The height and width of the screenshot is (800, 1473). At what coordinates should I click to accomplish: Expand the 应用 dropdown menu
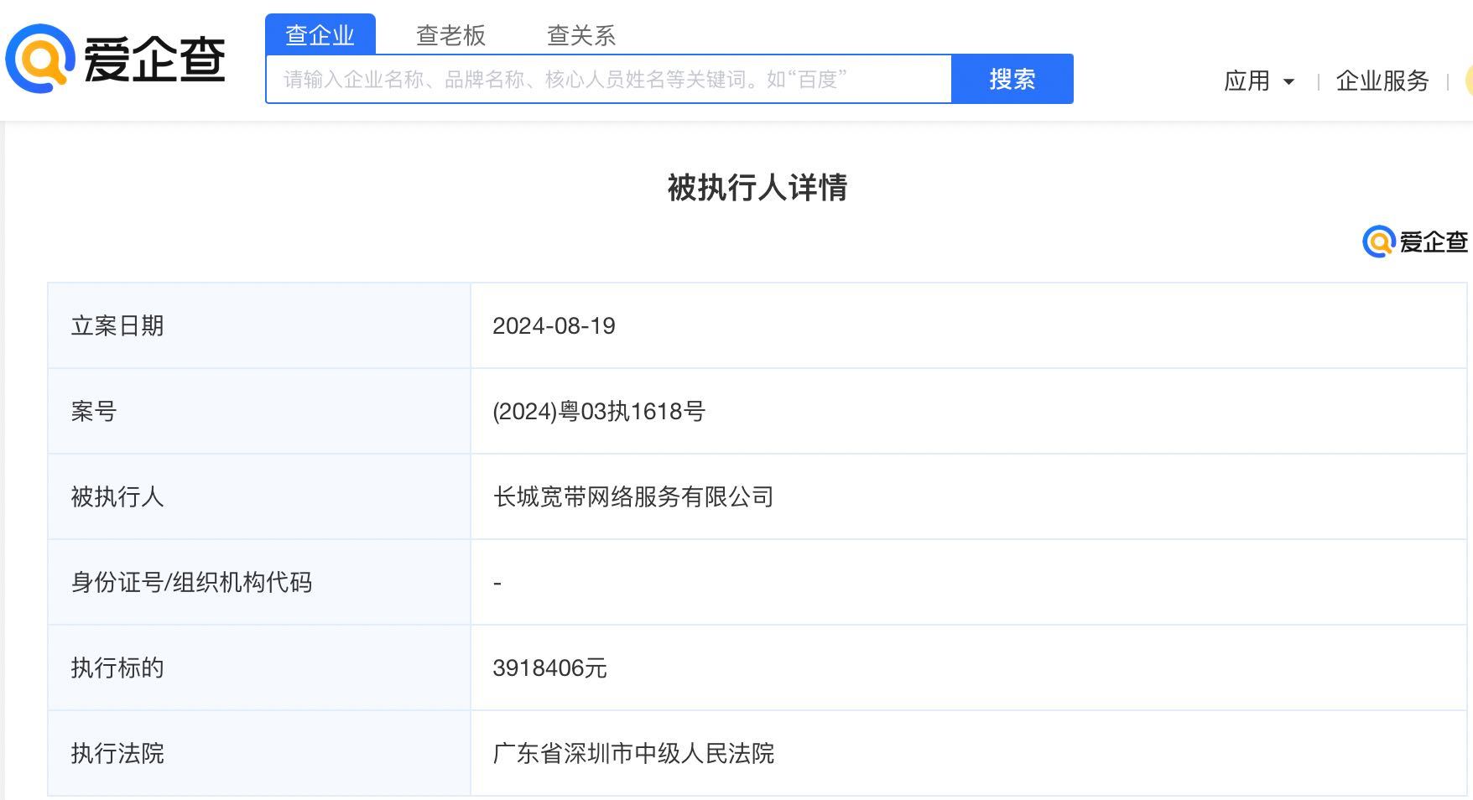pyautogui.click(x=1259, y=81)
